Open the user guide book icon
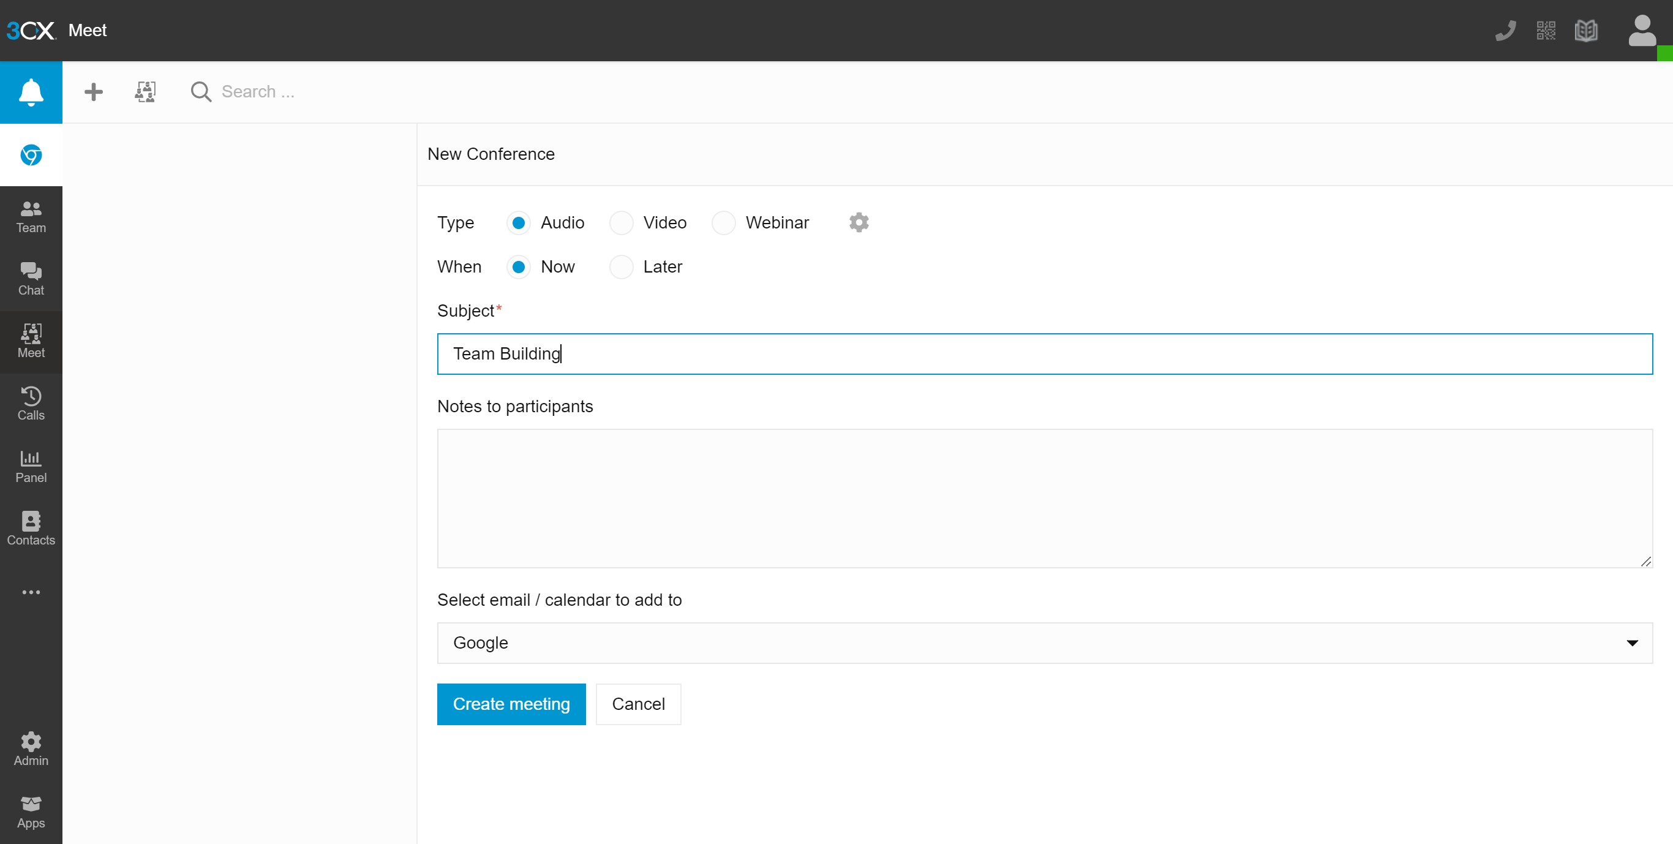Viewport: 1673px width, 844px height. [1586, 31]
